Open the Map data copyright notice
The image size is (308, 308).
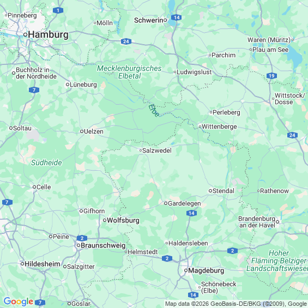[236, 304]
